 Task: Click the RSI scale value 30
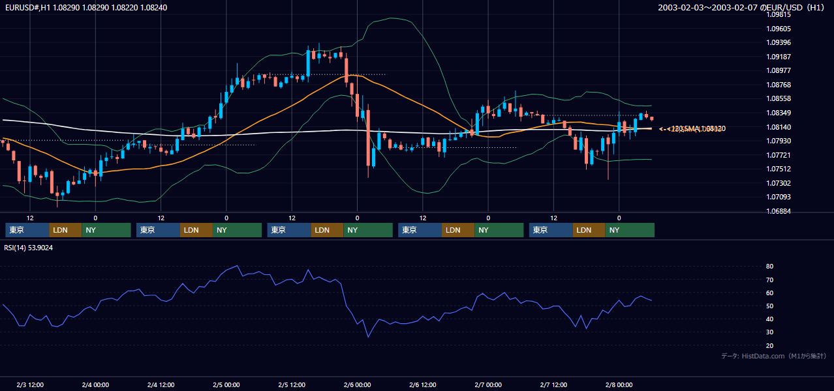pos(769,332)
